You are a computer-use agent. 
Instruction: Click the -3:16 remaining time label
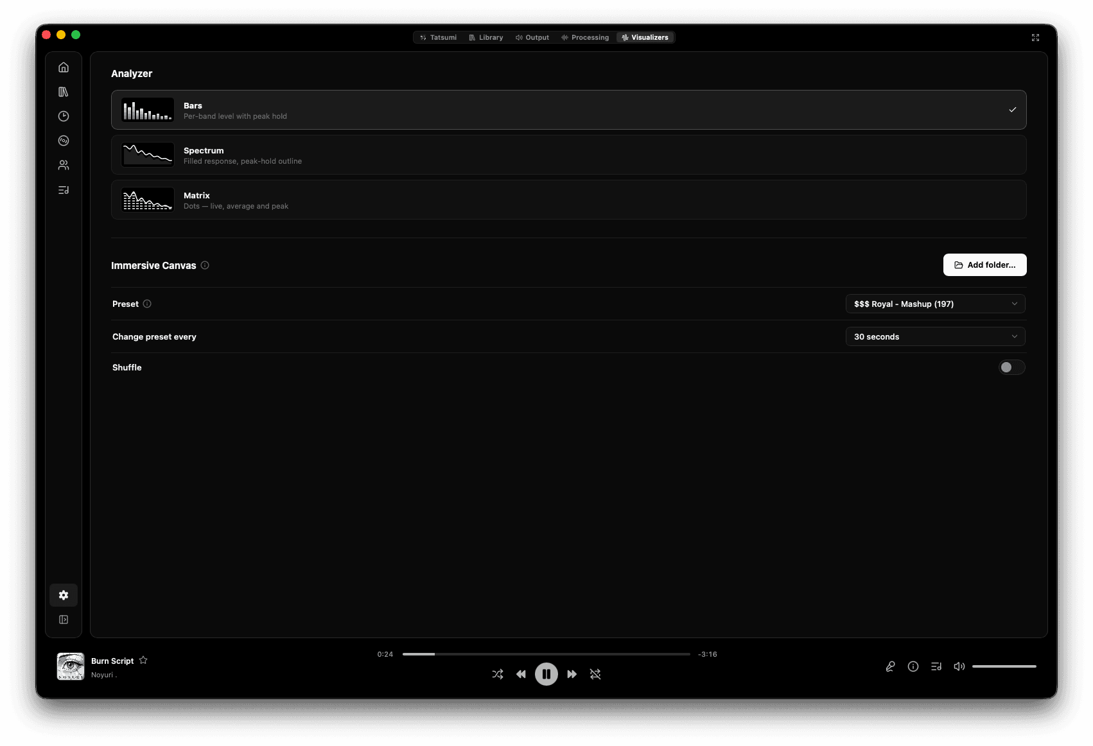click(x=708, y=654)
